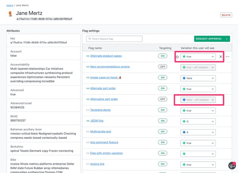Click the Find a feature flag search box
The width and height of the screenshot is (242, 173).
(x=114, y=39)
